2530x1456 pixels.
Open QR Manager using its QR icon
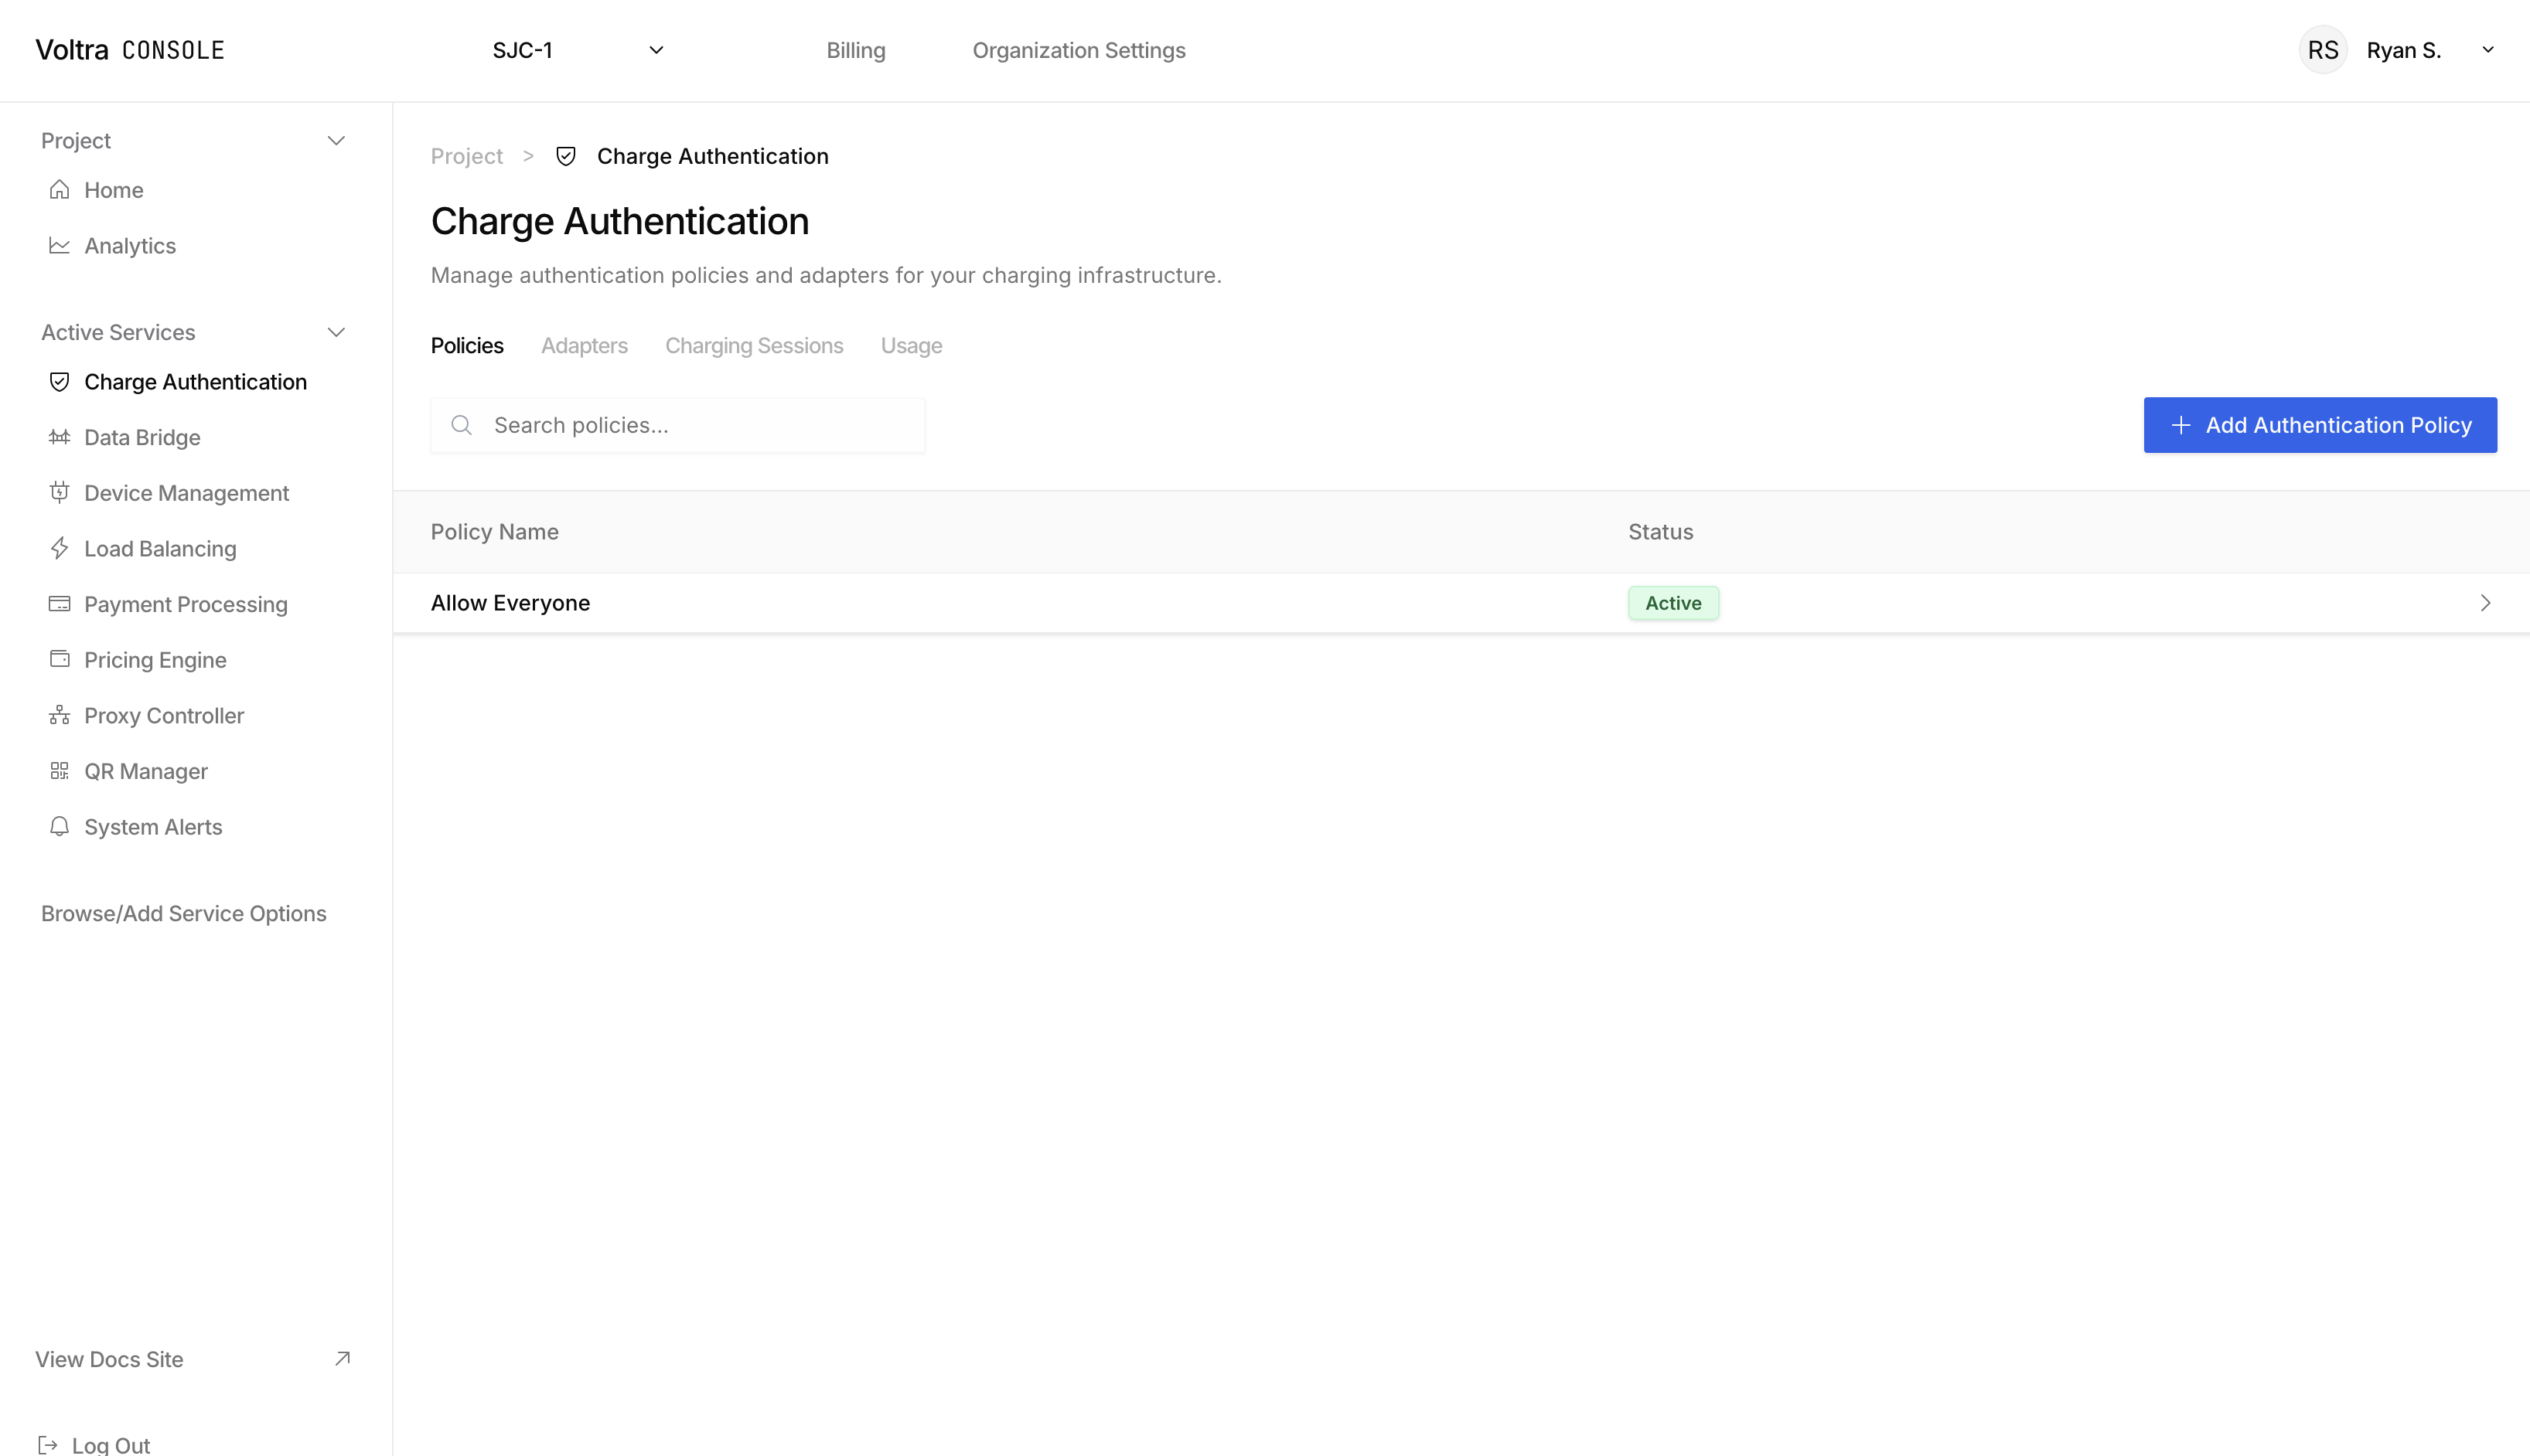59,770
